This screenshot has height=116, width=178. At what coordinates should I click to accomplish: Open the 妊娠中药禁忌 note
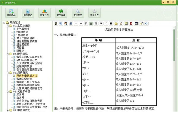point(24,66)
